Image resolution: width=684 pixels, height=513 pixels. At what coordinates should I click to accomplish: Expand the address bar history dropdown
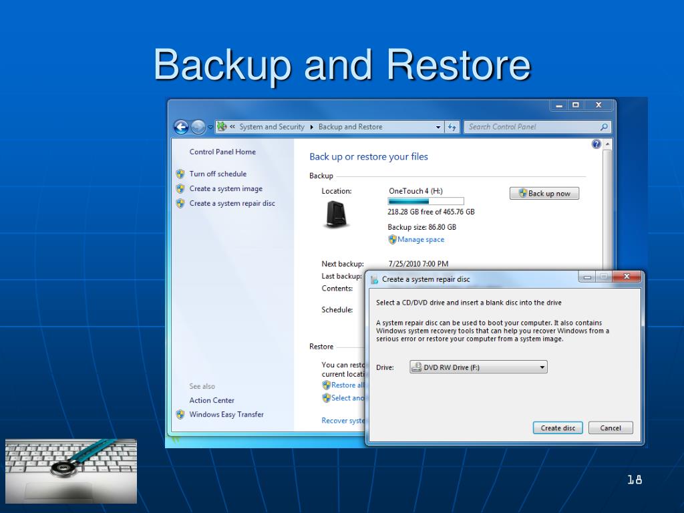(438, 127)
